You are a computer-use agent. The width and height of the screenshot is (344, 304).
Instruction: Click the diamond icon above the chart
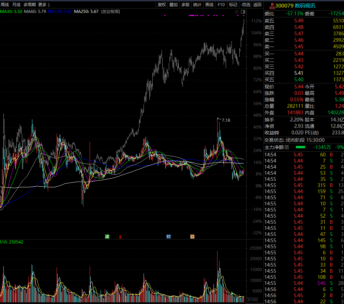237,12
